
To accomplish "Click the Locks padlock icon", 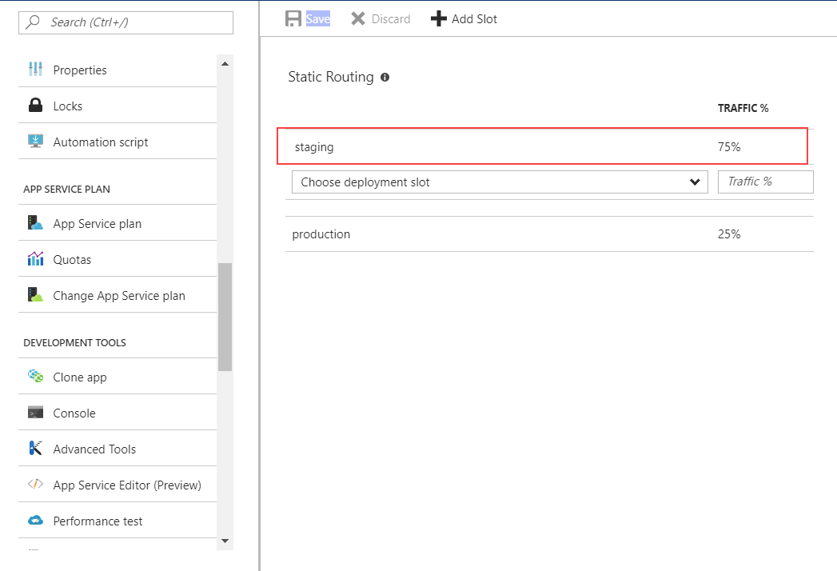I will [x=35, y=106].
